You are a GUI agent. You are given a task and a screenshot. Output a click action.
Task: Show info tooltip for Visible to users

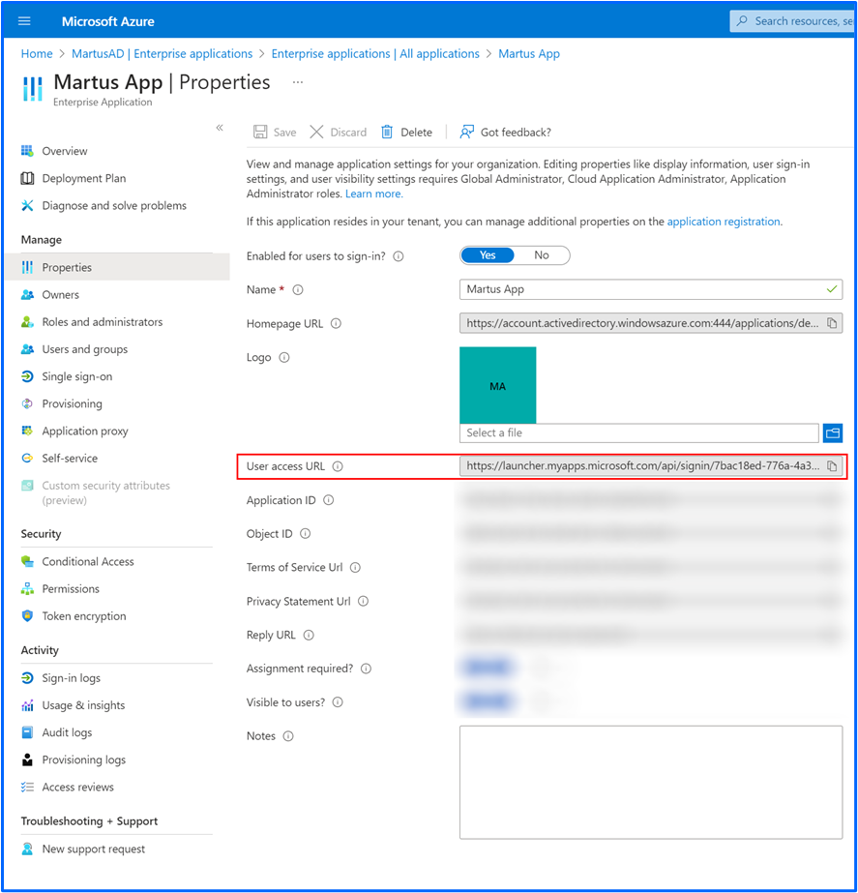(338, 702)
